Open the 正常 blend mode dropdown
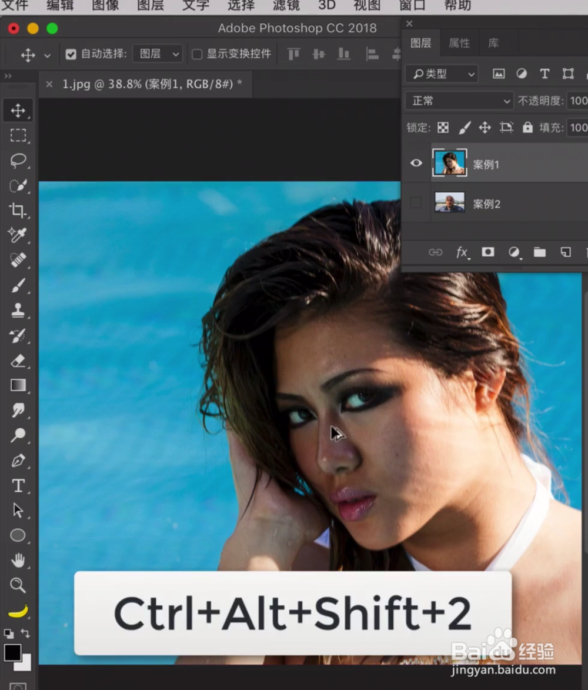Image resolution: width=588 pixels, height=690 pixels. coord(459,101)
